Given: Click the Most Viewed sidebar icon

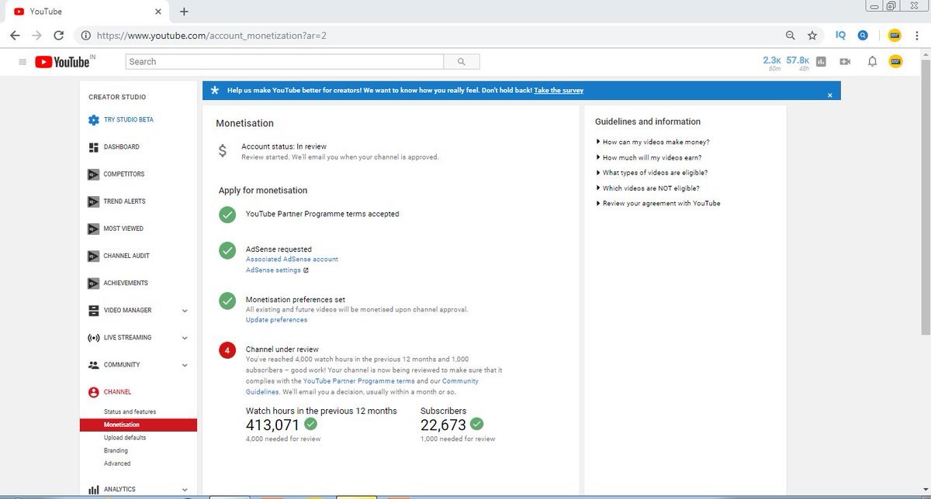Looking at the screenshot, I should (x=93, y=229).
